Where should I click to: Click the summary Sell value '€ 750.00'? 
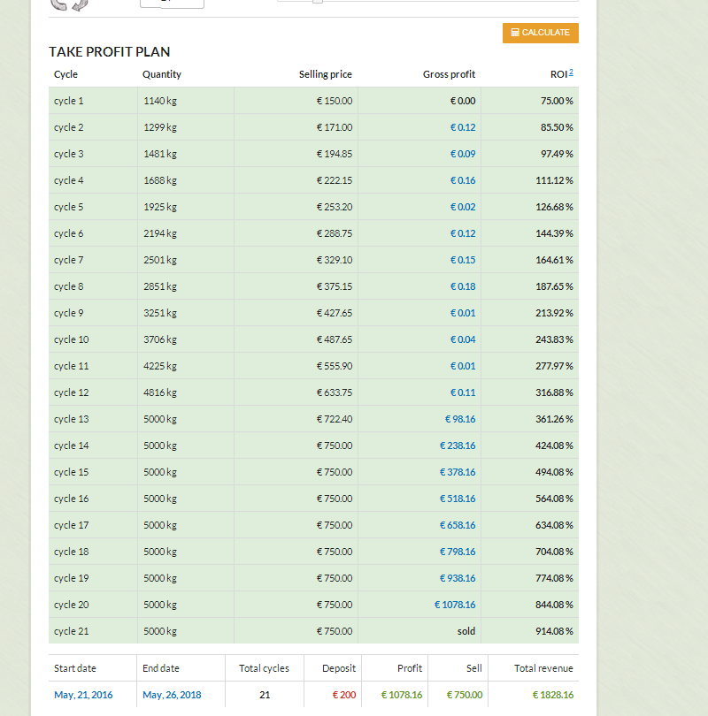pyautogui.click(x=465, y=695)
